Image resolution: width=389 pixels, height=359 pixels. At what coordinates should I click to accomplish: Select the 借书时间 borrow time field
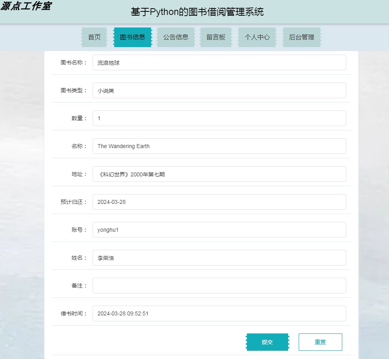tap(219, 313)
